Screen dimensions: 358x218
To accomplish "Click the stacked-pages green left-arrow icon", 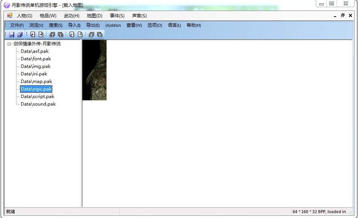I will (x=91, y=35).
